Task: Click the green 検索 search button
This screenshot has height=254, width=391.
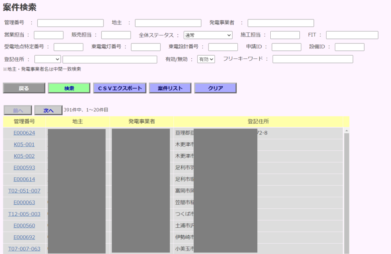Action: [69, 88]
